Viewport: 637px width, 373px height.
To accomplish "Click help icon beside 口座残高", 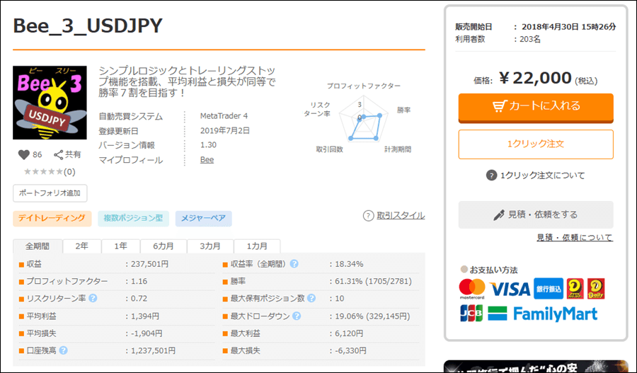I will pyautogui.click(x=63, y=350).
